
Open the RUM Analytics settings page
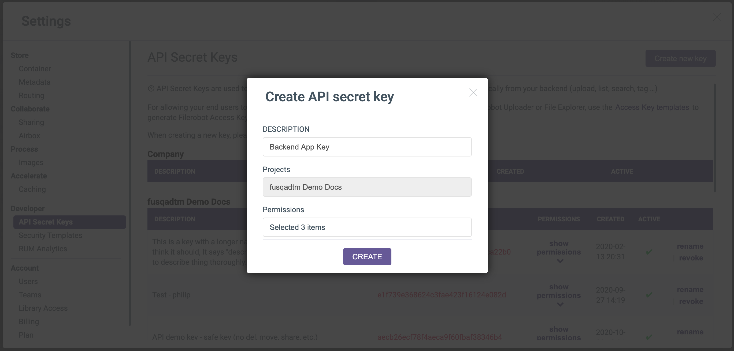point(43,249)
